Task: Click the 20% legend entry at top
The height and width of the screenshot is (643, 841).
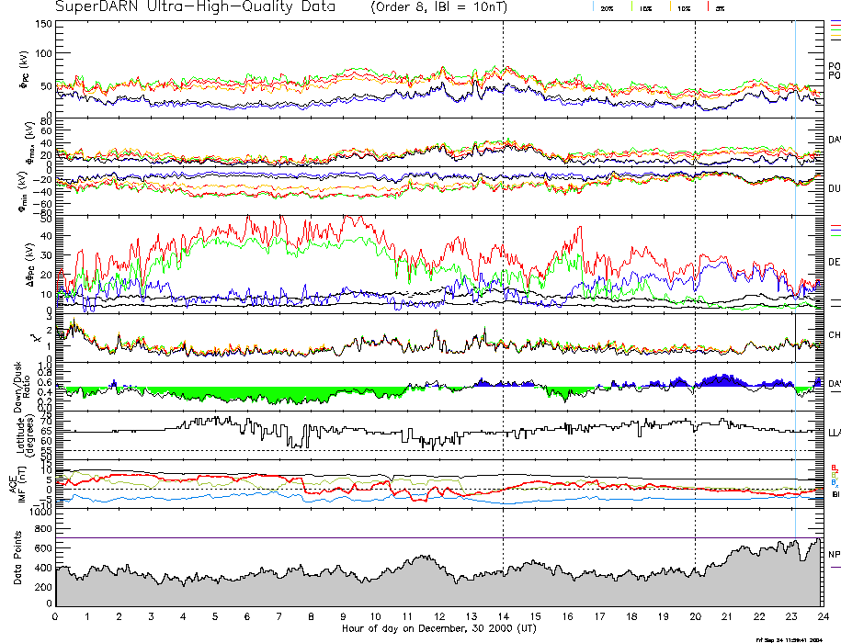Action: click(607, 7)
